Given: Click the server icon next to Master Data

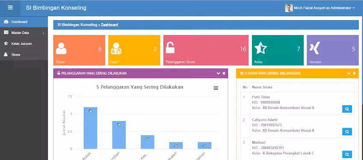Looking at the screenshot, I should (x=6, y=33).
